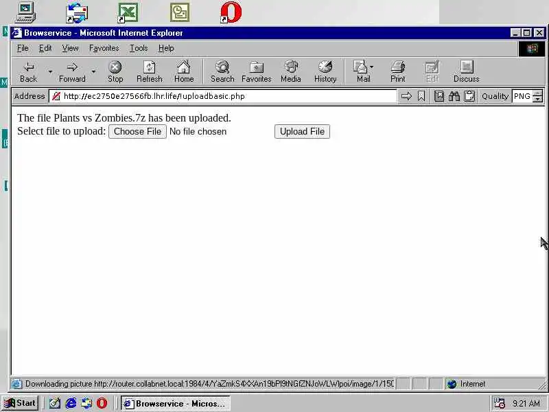Click the Browservice taskbar button
The image size is (549, 412).
[176, 403]
